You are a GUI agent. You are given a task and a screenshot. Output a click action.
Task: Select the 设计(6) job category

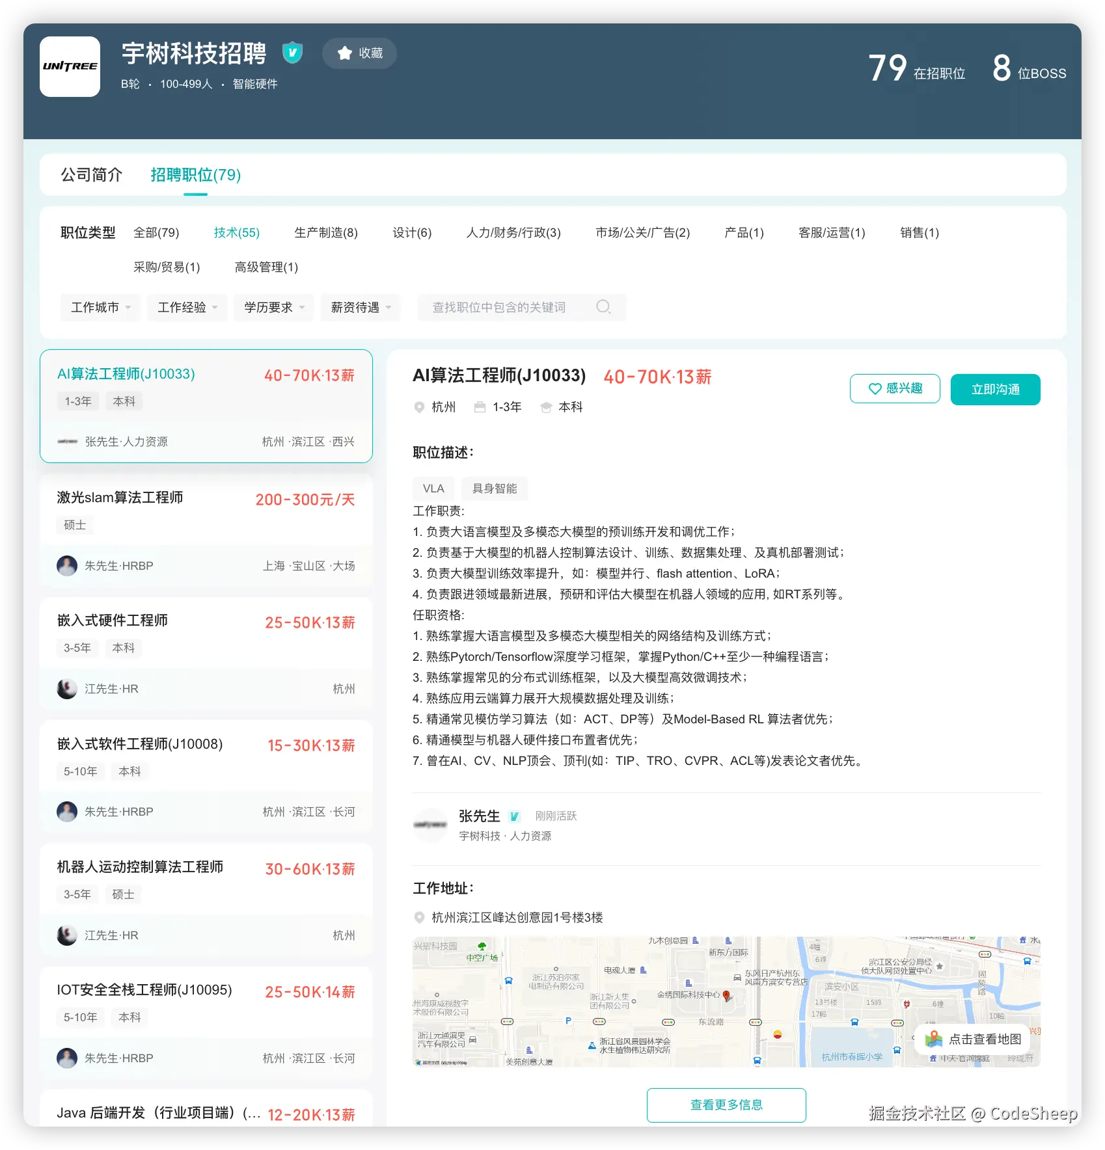point(412,232)
